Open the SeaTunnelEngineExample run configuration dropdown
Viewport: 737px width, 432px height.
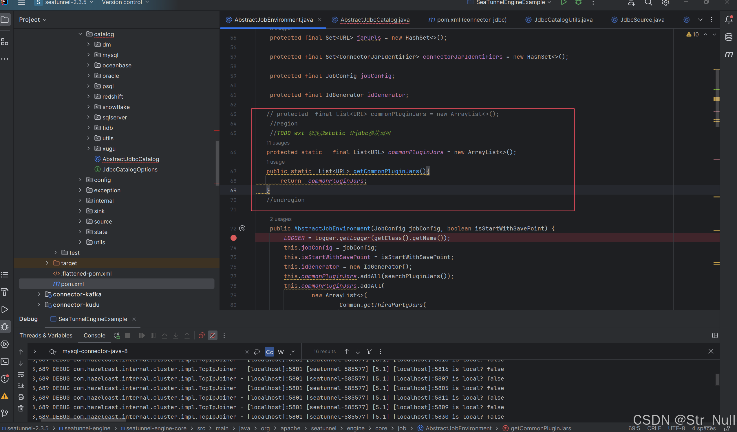[x=509, y=3]
